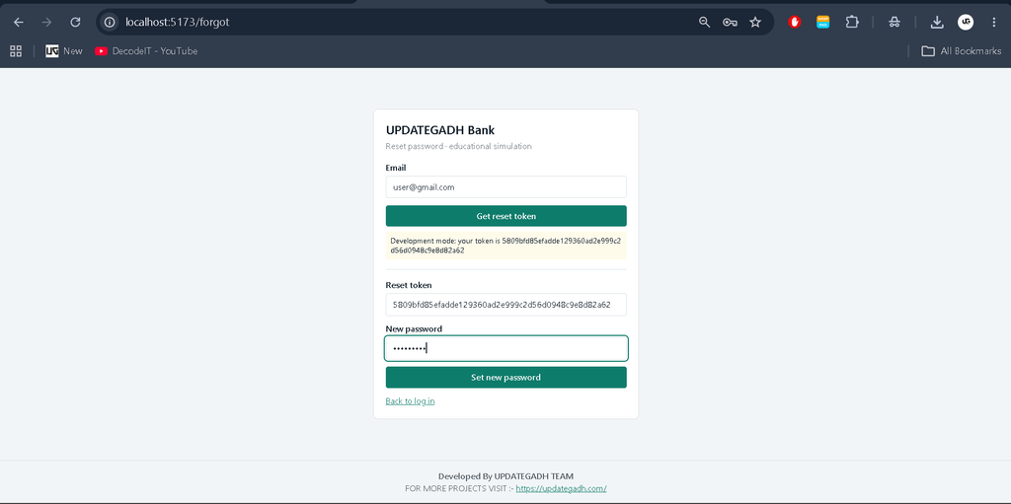
Task: Click the 'New password' field label
Action: [x=414, y=328]
